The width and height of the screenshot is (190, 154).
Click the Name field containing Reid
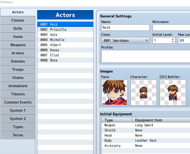pos(125,27)
